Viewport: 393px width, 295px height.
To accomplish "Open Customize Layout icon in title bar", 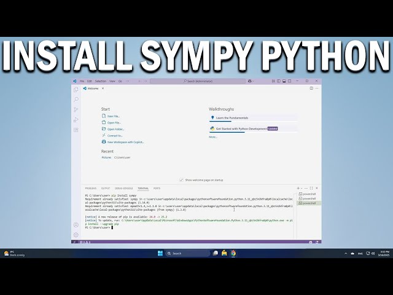I will click(x=273, y=81).
